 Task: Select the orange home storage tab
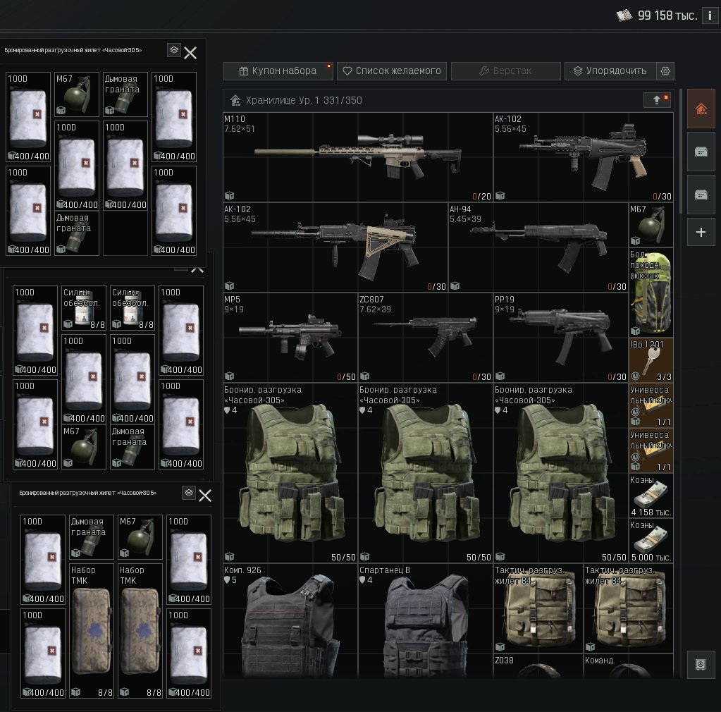coord(701,109)
